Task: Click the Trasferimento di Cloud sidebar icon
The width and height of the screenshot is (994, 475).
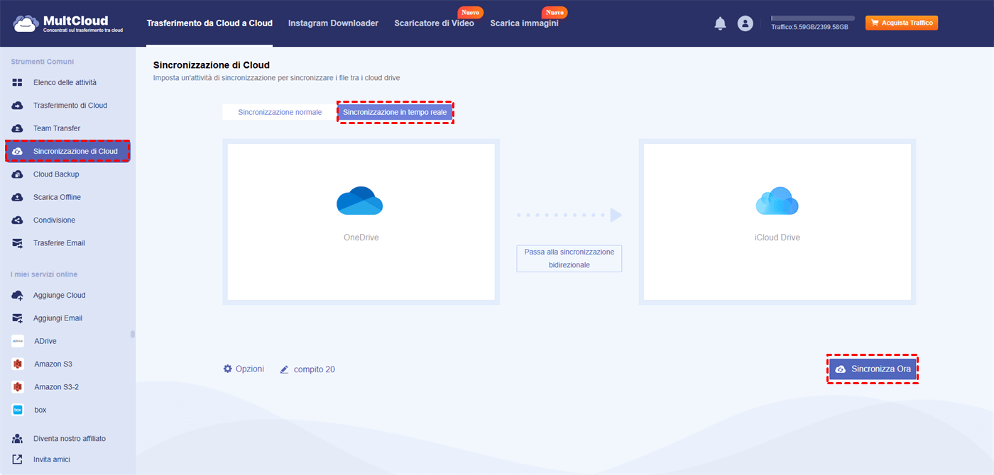Action: [18, 106]
